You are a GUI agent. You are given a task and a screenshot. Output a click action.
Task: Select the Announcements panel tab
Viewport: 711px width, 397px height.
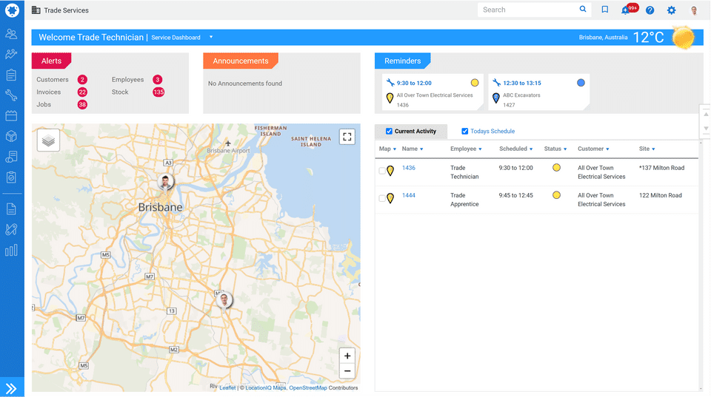click(240, 61)
